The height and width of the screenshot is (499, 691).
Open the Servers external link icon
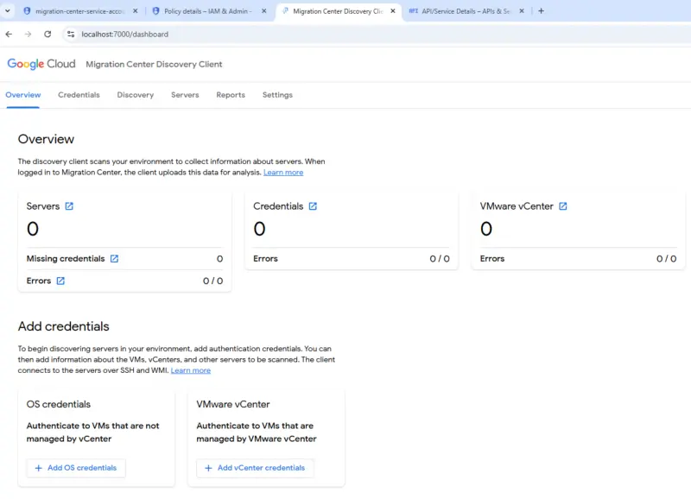pyautogui.click(x=70, y=206)
